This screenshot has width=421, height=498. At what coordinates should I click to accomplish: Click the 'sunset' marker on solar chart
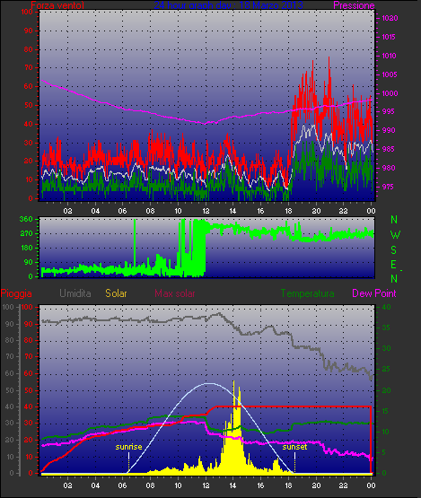(294, 447)
